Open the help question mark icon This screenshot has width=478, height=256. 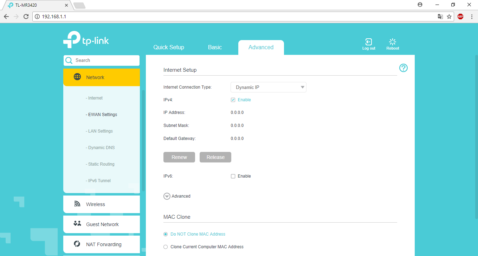click(403, 68)
